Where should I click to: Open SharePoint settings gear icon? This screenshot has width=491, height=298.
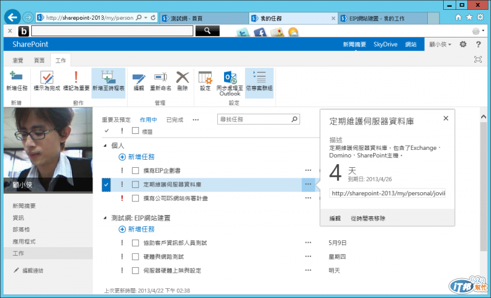(x=463, y=44)
